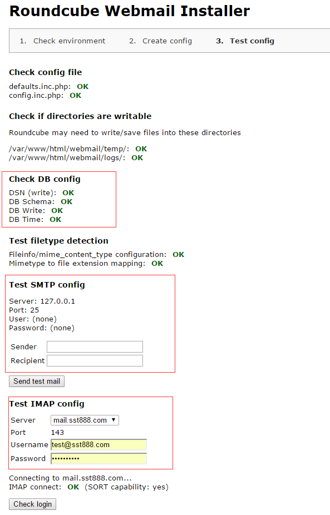The height and width of the screenshot is (515, 330).
Task: Open the IMAP Server dropdown
Action: point(85,420)
